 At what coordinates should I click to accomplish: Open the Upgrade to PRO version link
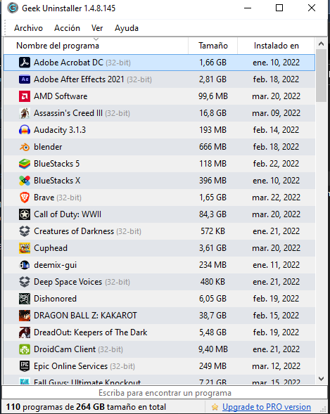[267, 407]
